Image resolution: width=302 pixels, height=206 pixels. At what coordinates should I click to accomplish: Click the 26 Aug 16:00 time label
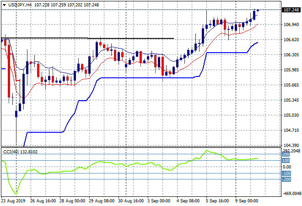pos(43,201)
